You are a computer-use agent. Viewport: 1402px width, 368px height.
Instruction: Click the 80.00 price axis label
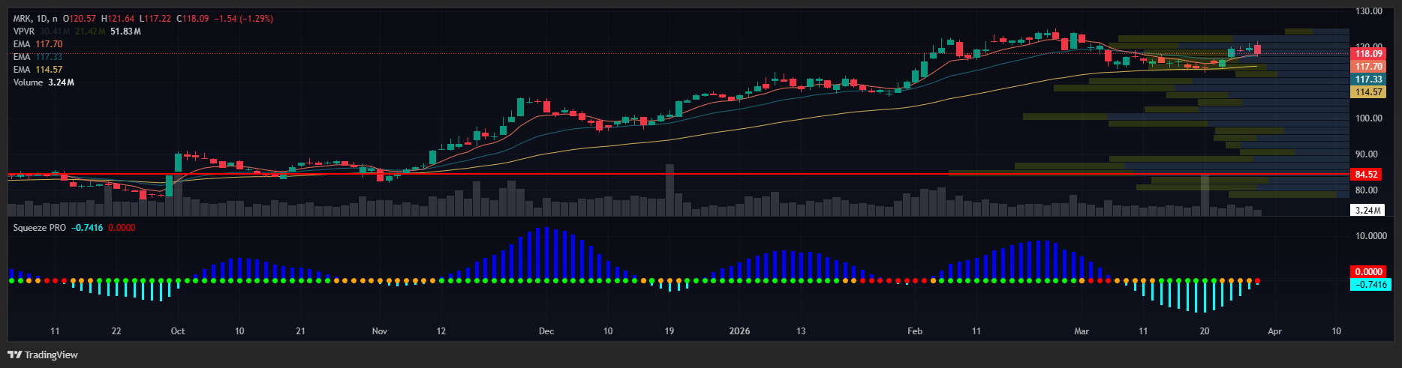pos(1367,190)
